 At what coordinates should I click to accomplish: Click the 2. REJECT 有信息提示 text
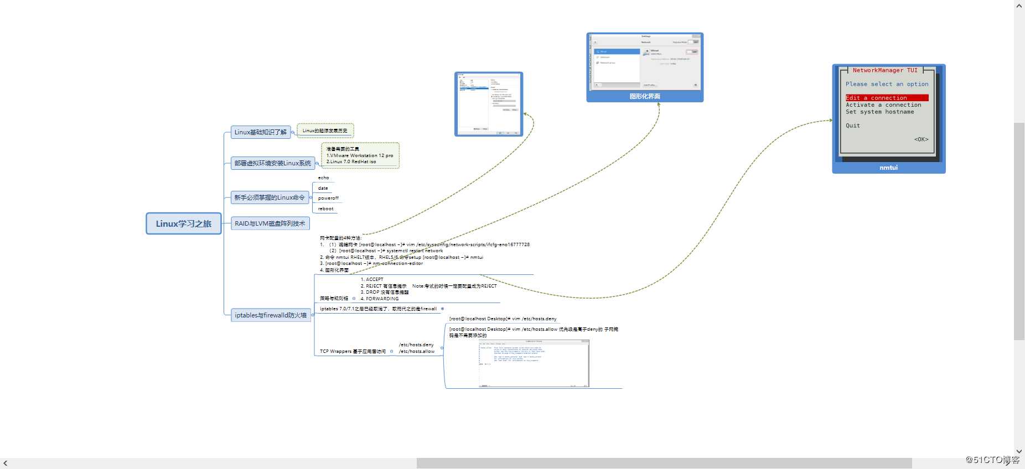tap(384, 286)
